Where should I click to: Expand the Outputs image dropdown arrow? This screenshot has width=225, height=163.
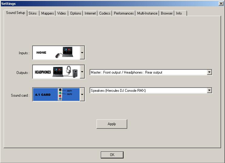tap(82, 72)
